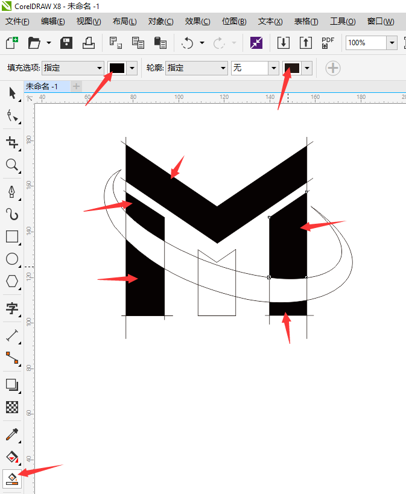Click the 100% zoom level field
This screenshot has width=406, height=494.
366,43
